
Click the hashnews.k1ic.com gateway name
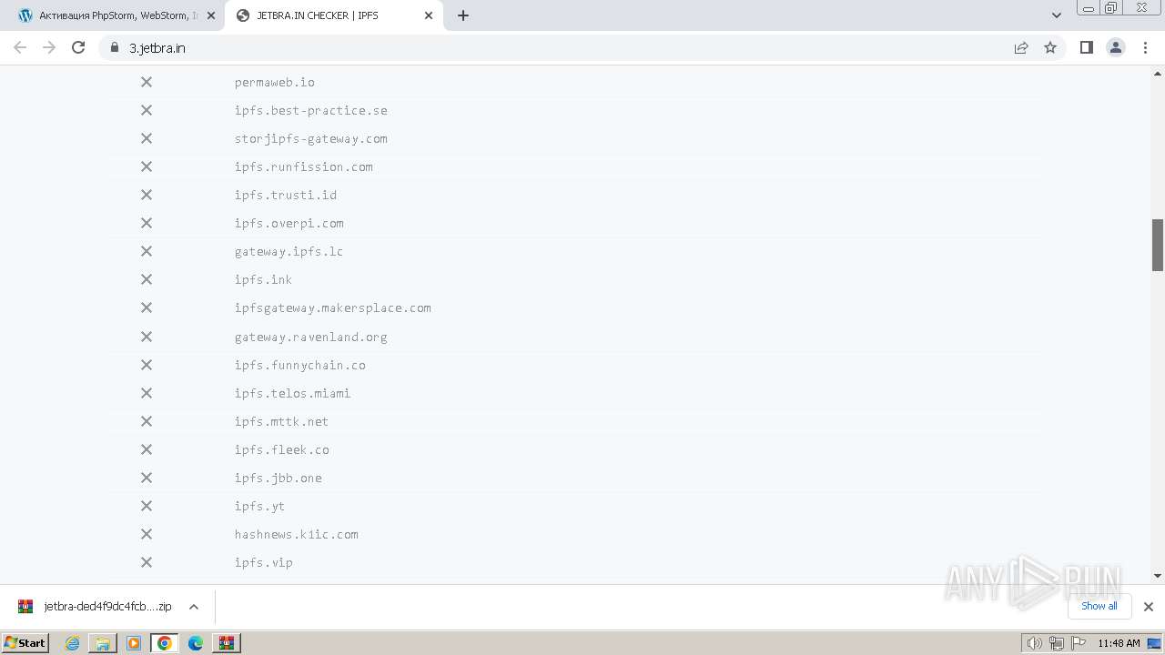(x=297, y=534)
